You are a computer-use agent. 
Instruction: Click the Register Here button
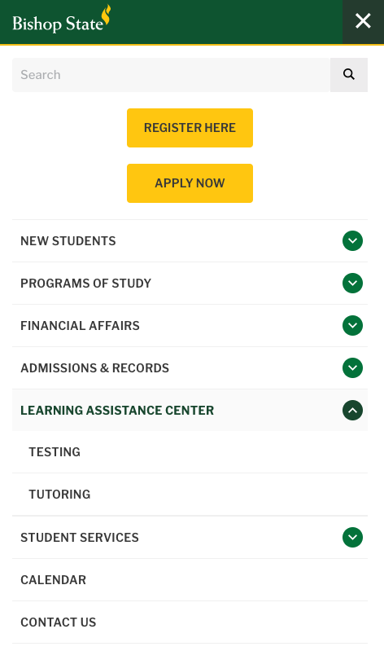[x=190, y=128]
